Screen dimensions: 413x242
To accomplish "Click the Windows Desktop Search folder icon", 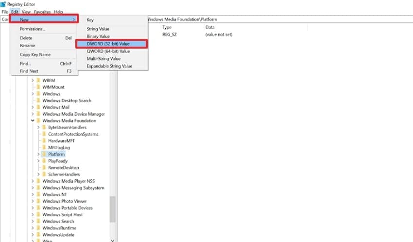I will [38, 100].
